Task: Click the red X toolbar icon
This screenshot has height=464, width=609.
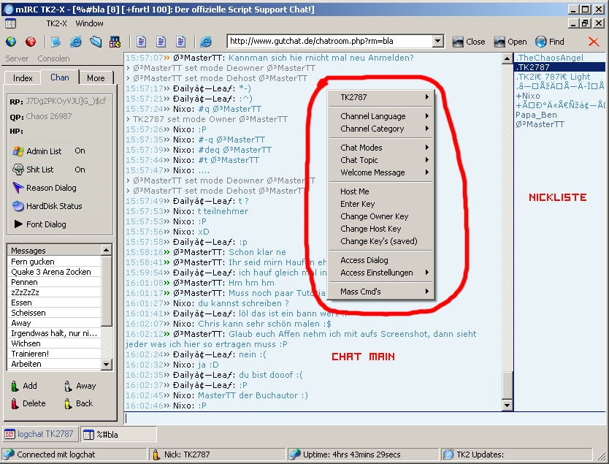Action: pyautogui.click(x=593, y=42)
